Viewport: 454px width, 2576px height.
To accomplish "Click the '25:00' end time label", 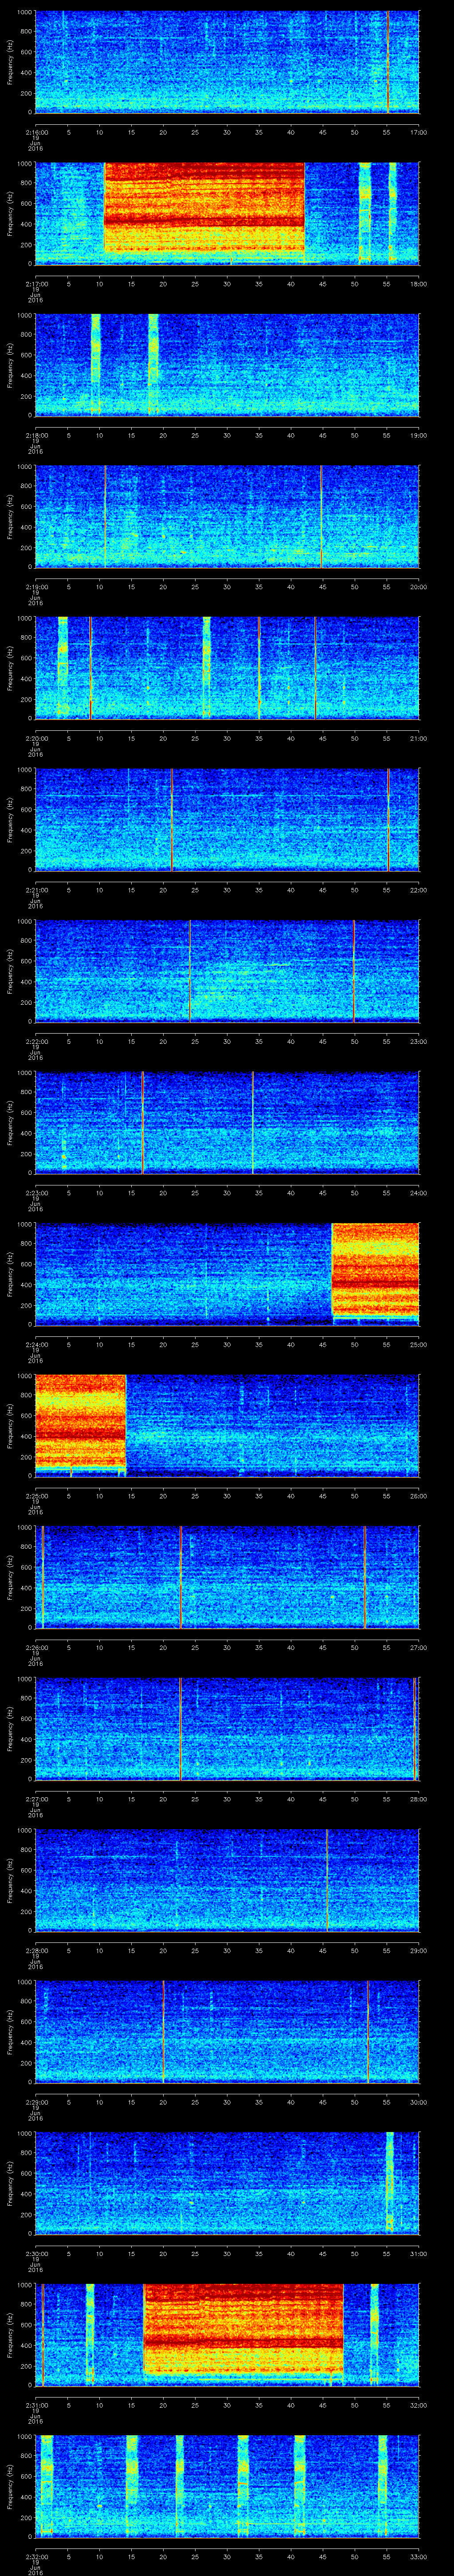I will (418, 1344).
